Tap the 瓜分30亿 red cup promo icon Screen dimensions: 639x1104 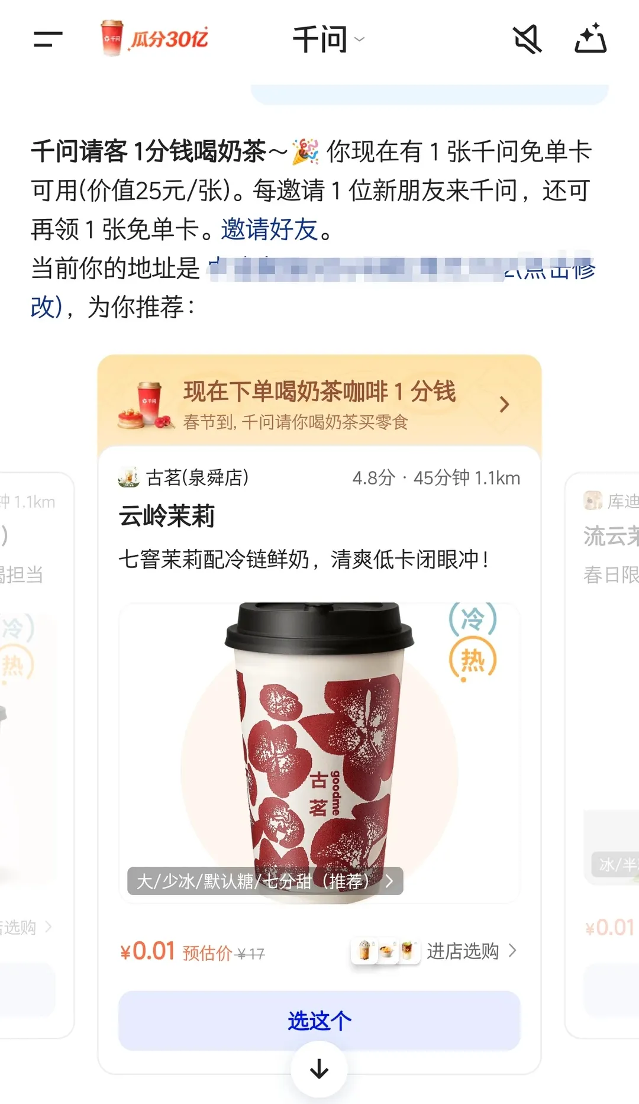tap(154, 38)
